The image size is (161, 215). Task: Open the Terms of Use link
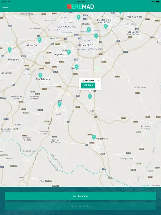coord(155,186)
